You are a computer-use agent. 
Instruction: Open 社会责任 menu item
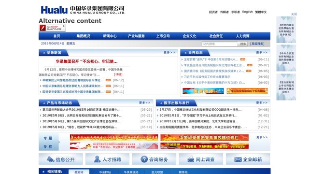tap(216, 36)
